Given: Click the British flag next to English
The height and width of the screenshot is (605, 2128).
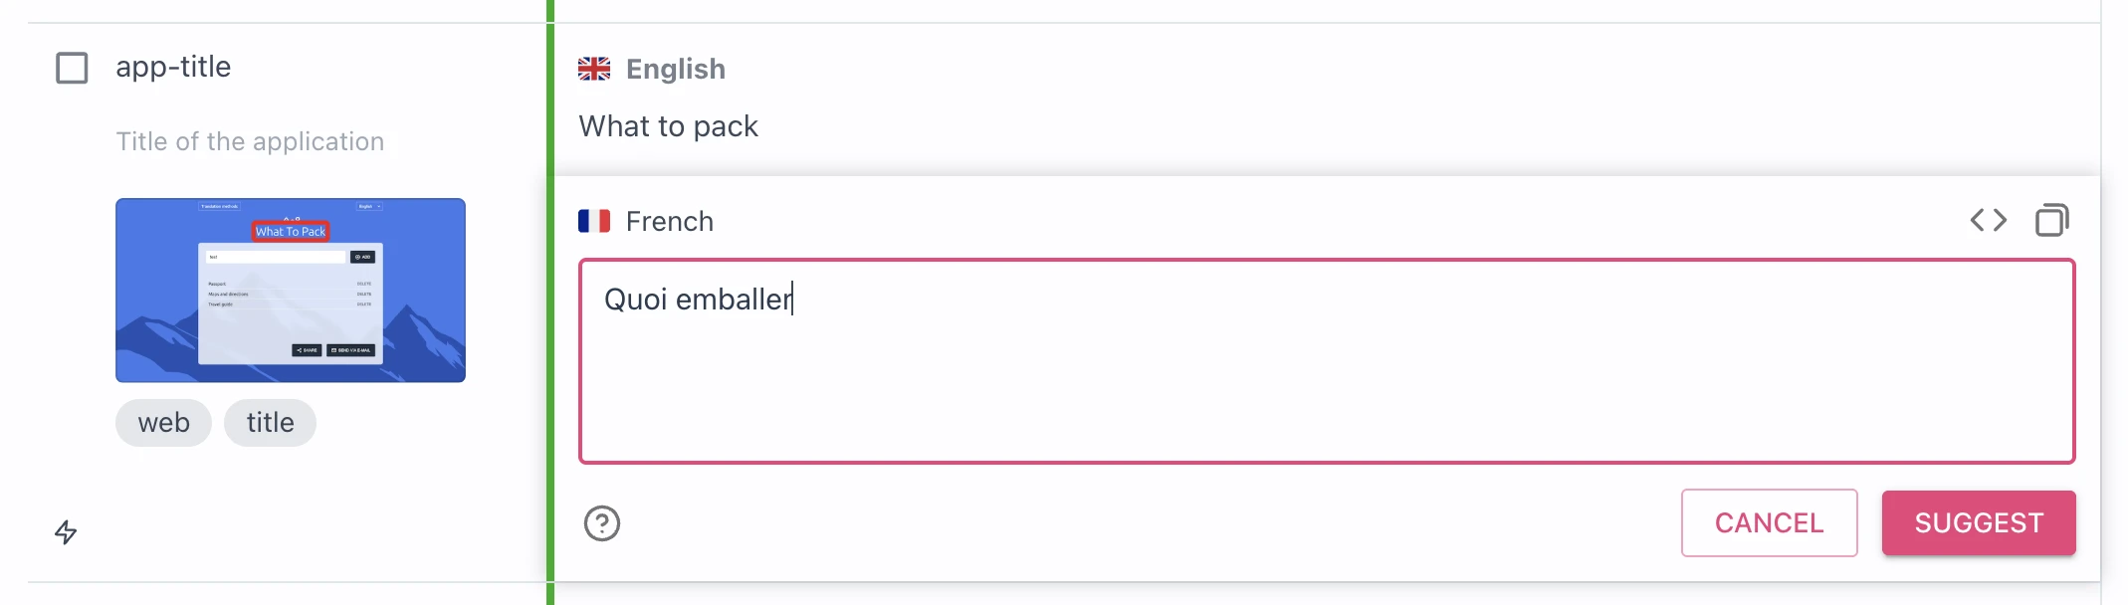Looking at the screenshot, I should coord(592,68).
